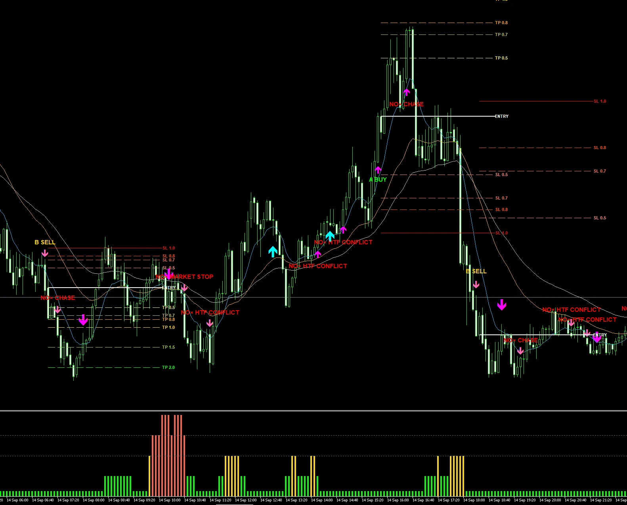Select the SL 1.0 label at far right
Image resolution: width=627 pixels, height=505 pixels.
point(600,101)
